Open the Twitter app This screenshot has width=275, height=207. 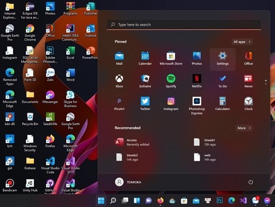coord(145,104)
